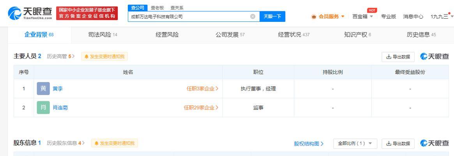Open the 会员服务 dropdown menu

[328, 16]
